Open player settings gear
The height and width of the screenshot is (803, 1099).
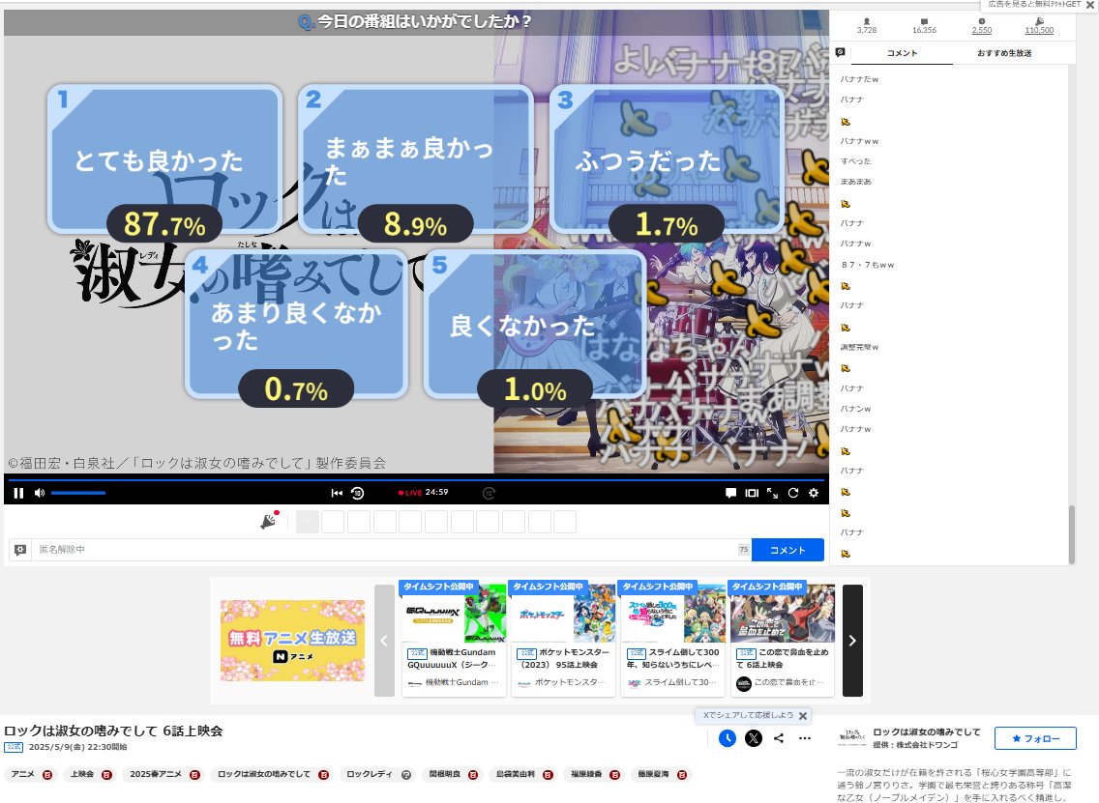[813, 493]
